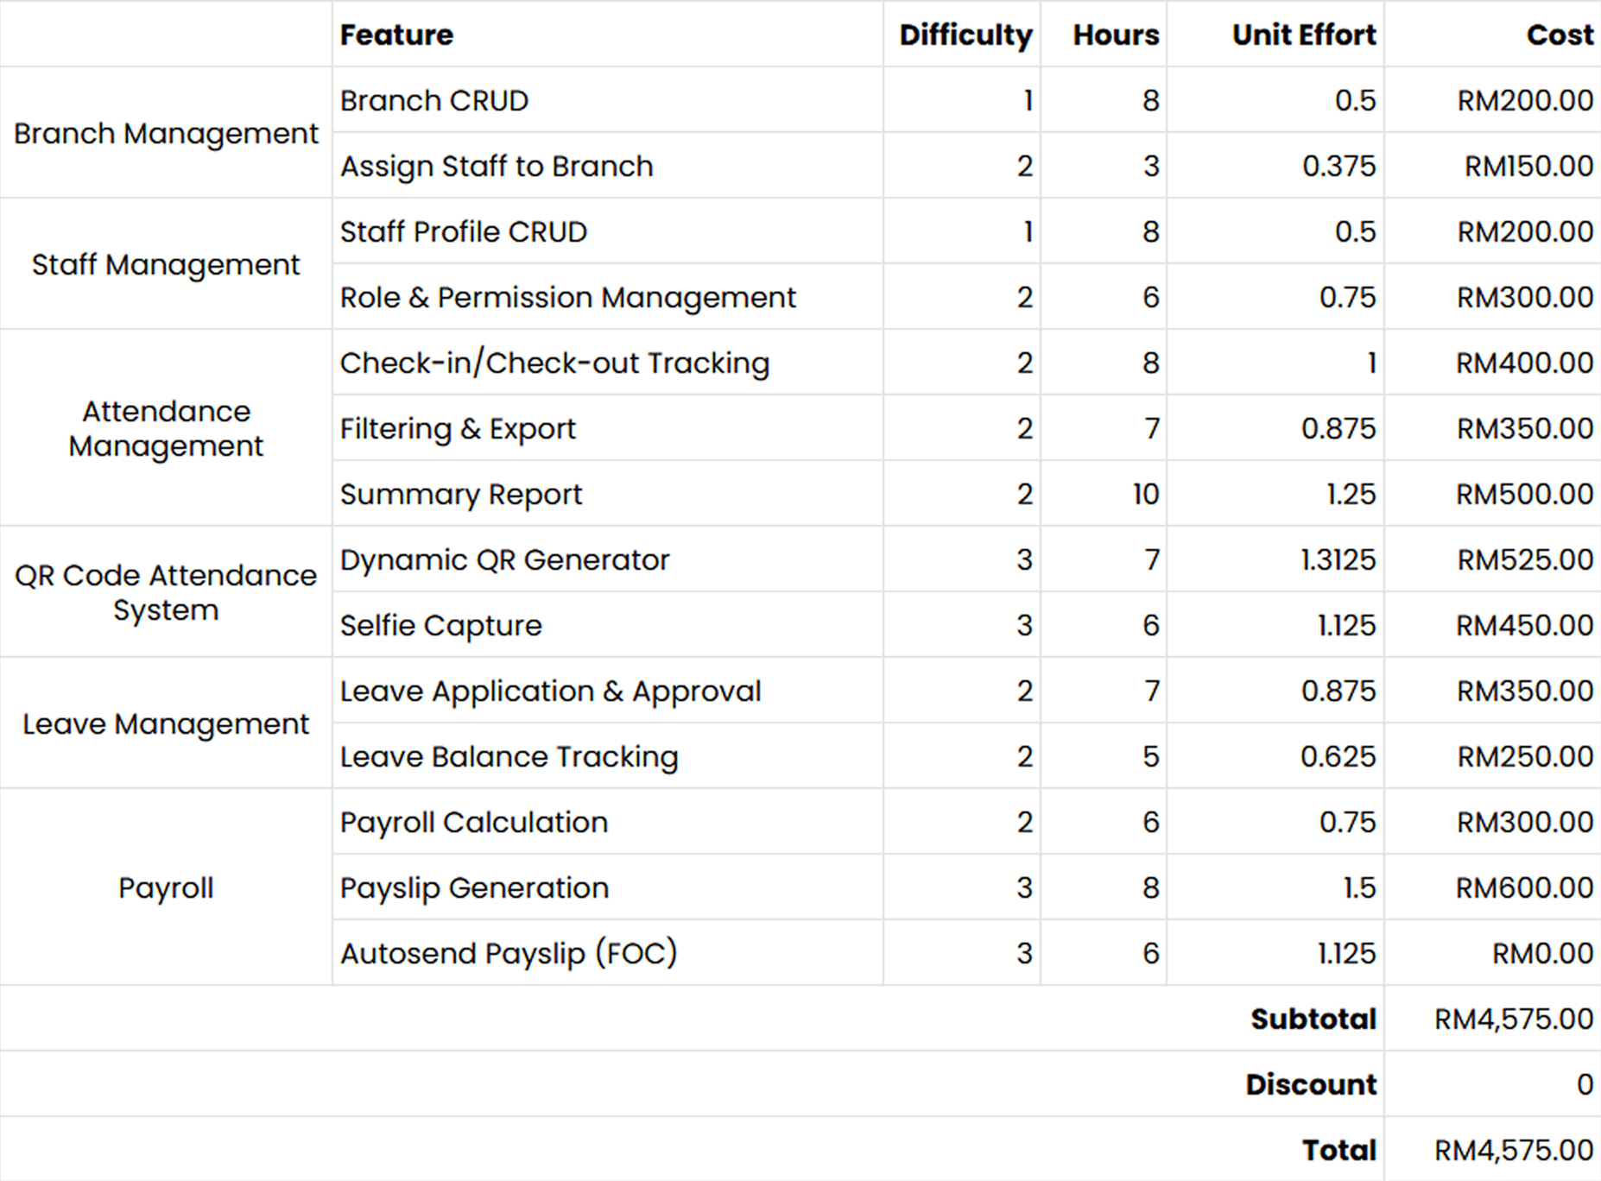
Task: Click the Hours column header
Action: tap(1115, 35)
